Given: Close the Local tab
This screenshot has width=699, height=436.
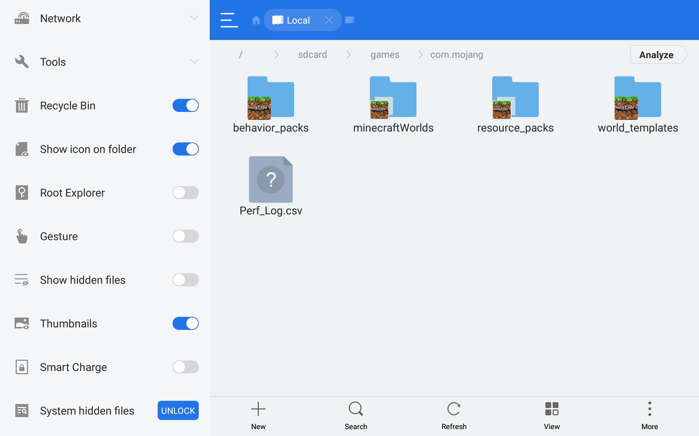Looking at the screenshot, I should [x=329, y=20].
